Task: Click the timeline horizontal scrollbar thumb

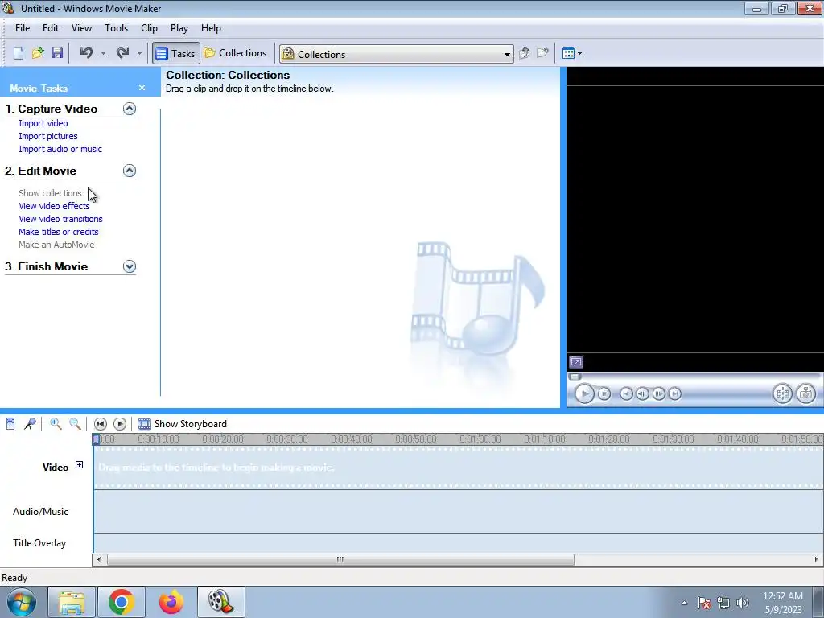Action: (340, 560)
